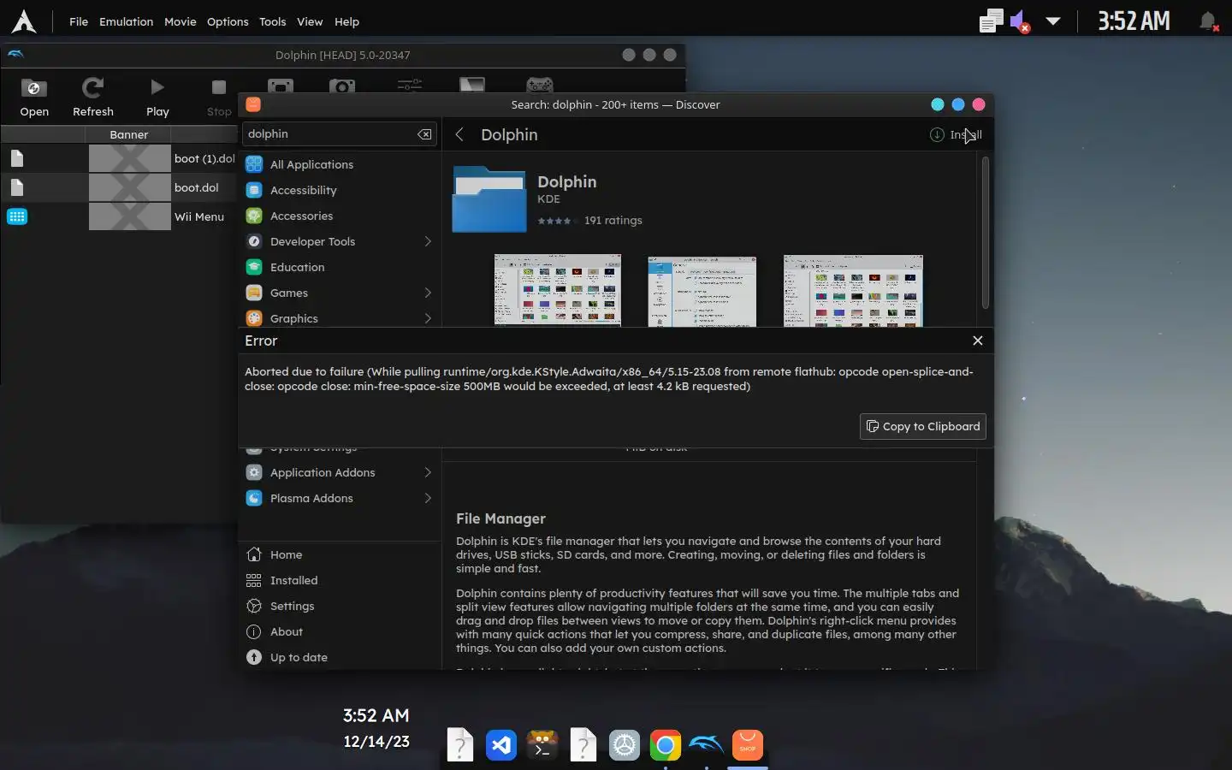Open the Help menu
Image resolution: width=1232 pixels, height=770 pixels.
tap(346, 21)
